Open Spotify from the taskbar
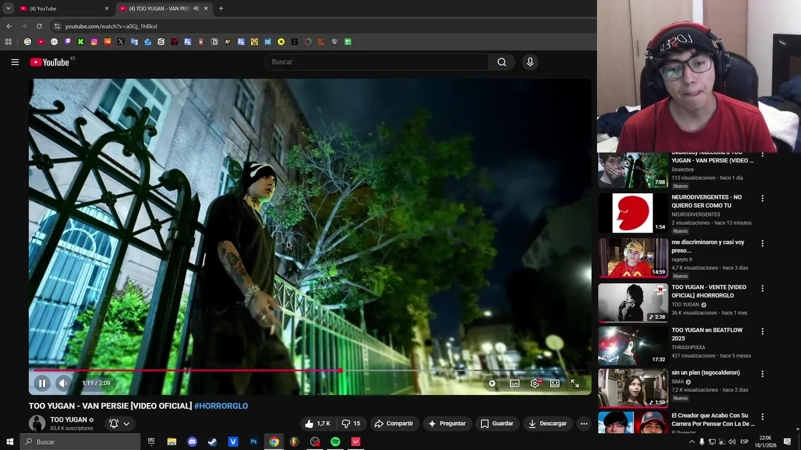 [335, 442]
